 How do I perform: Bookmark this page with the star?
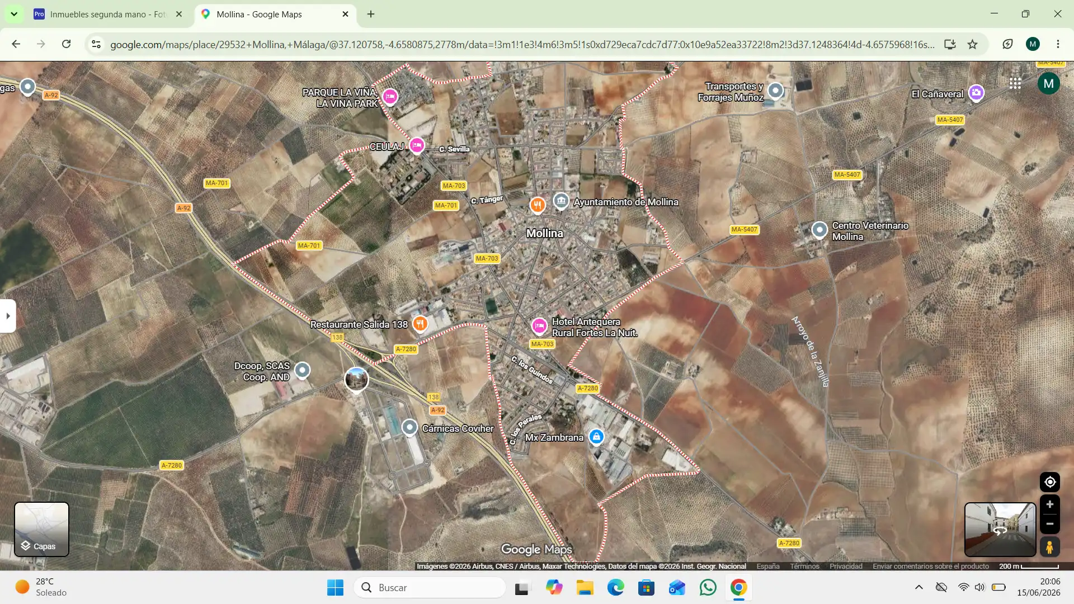click(x=973, y=44)
